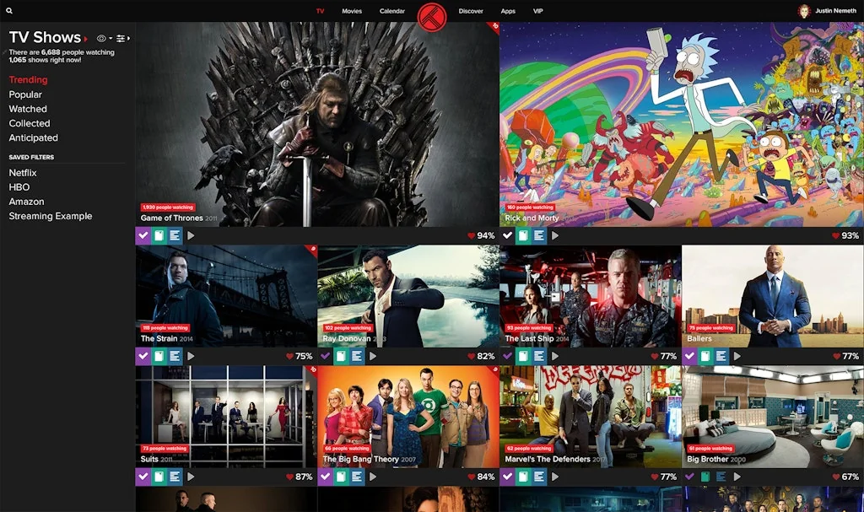Viewport: 864px width, 512px height.
Task: View Anticipated shows
Action: click(x=33, y=137)
